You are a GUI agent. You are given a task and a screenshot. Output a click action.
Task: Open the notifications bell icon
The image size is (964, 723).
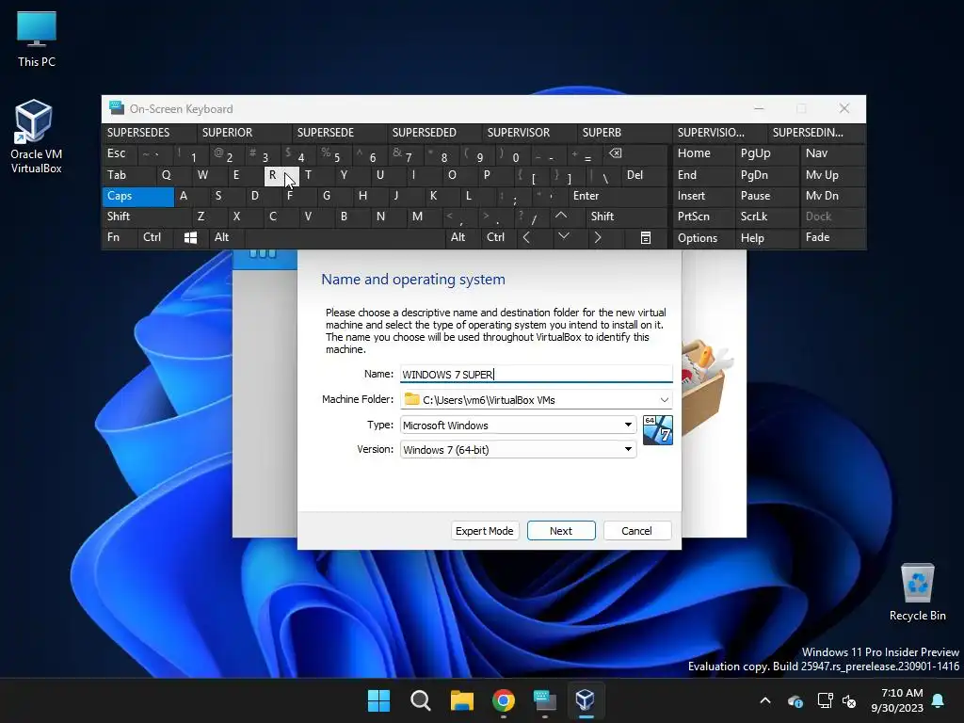pos(939,700)
